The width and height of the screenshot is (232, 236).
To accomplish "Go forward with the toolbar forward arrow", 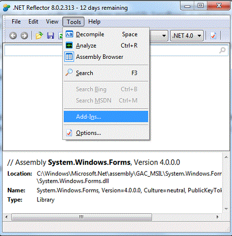I will pos(24,36).
